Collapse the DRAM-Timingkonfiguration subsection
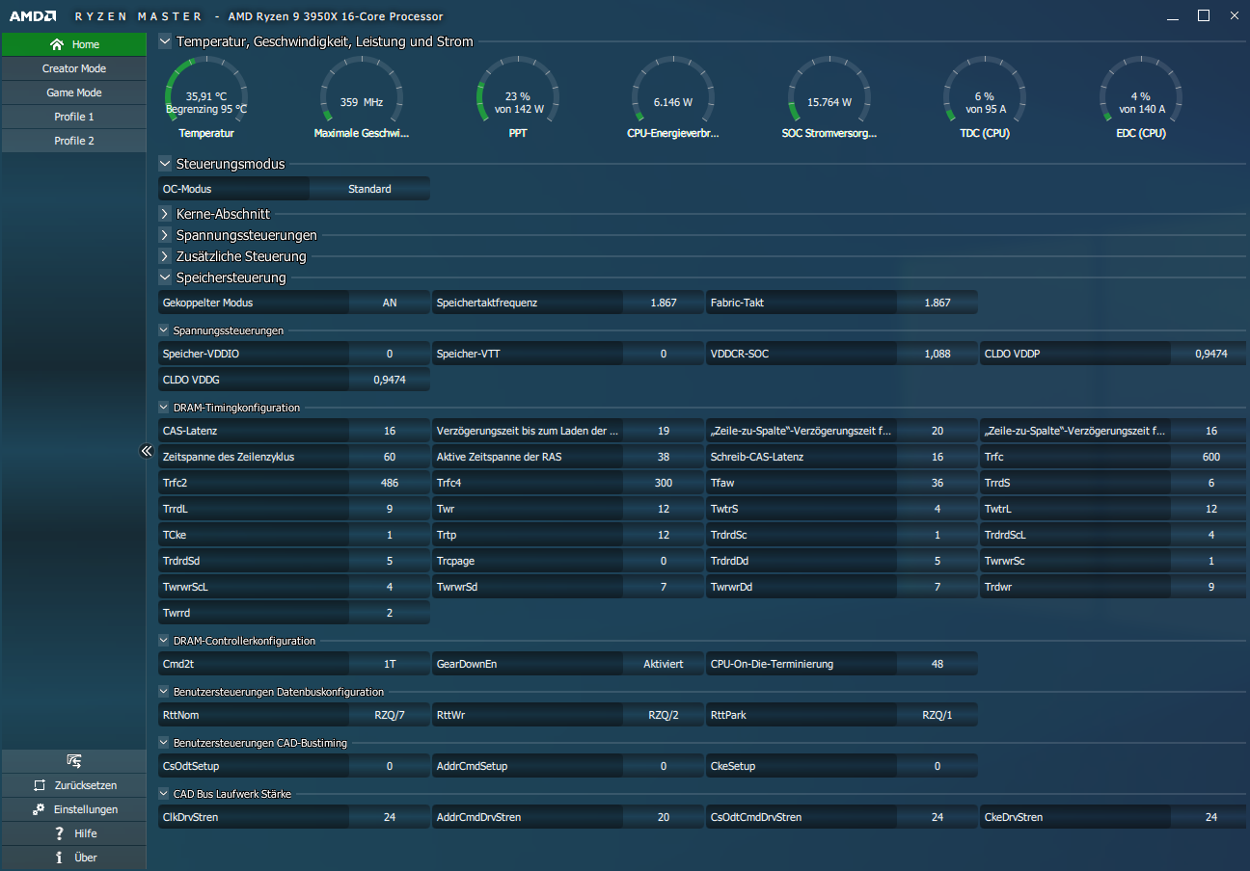The image size is (1250, 871). (164, 408)
